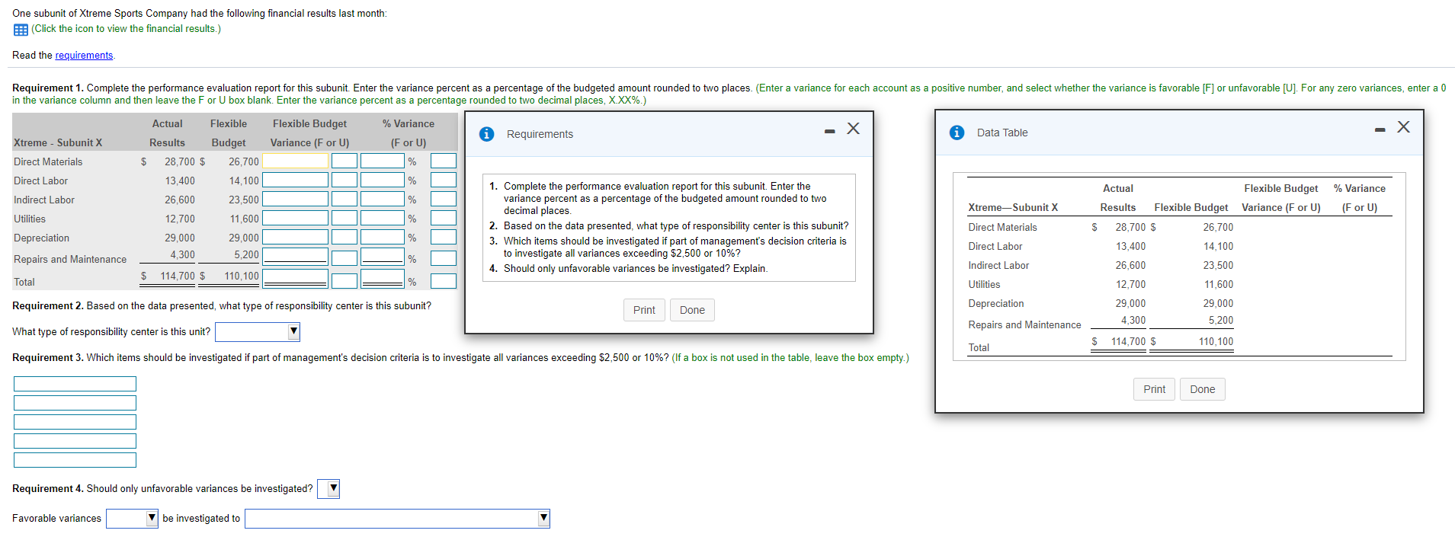Click Direct Materials actual value in Data Table

pyautogui.click(x=1130, y=227)
